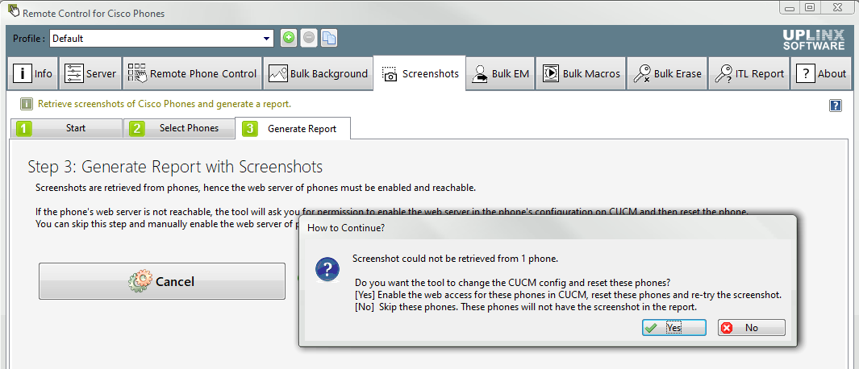Click No in How to Continue dialog
Image resolution: width=859 pixels, height=369 pixels.
point(752,327)
